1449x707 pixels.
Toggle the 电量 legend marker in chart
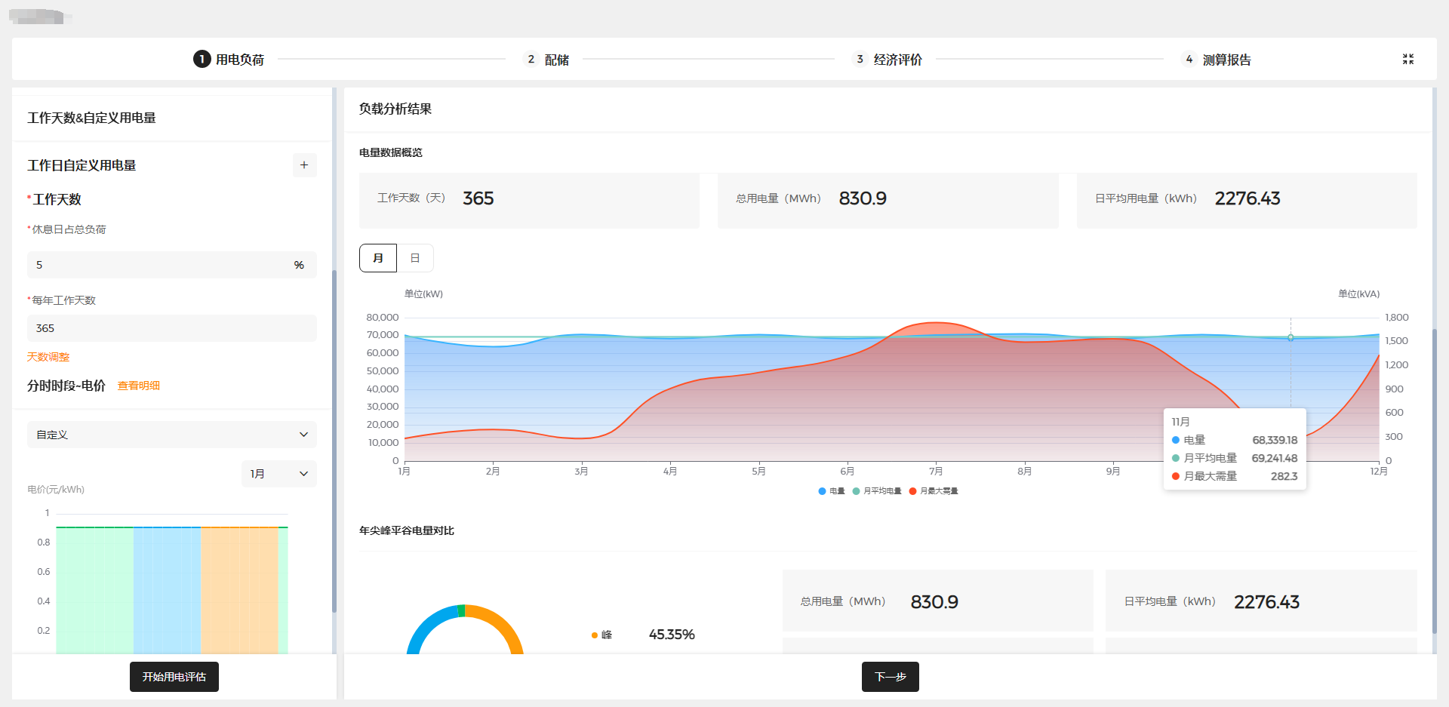(x=822, y=491)
